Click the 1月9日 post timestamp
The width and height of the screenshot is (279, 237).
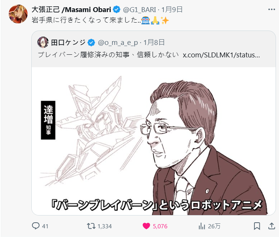point(172,9)
